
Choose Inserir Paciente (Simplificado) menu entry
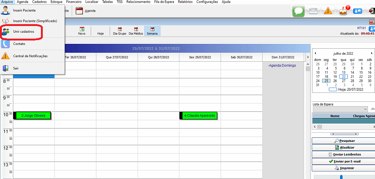[35, 21]
